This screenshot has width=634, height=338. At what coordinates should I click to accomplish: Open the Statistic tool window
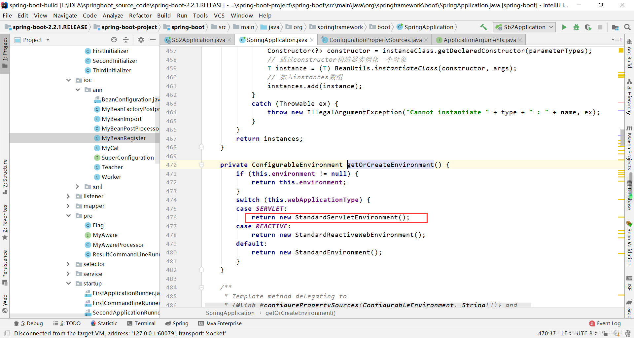(x=104, y=323)
